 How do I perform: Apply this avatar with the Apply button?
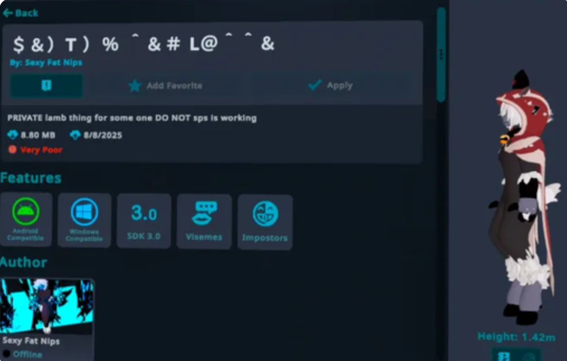point(330,85)
